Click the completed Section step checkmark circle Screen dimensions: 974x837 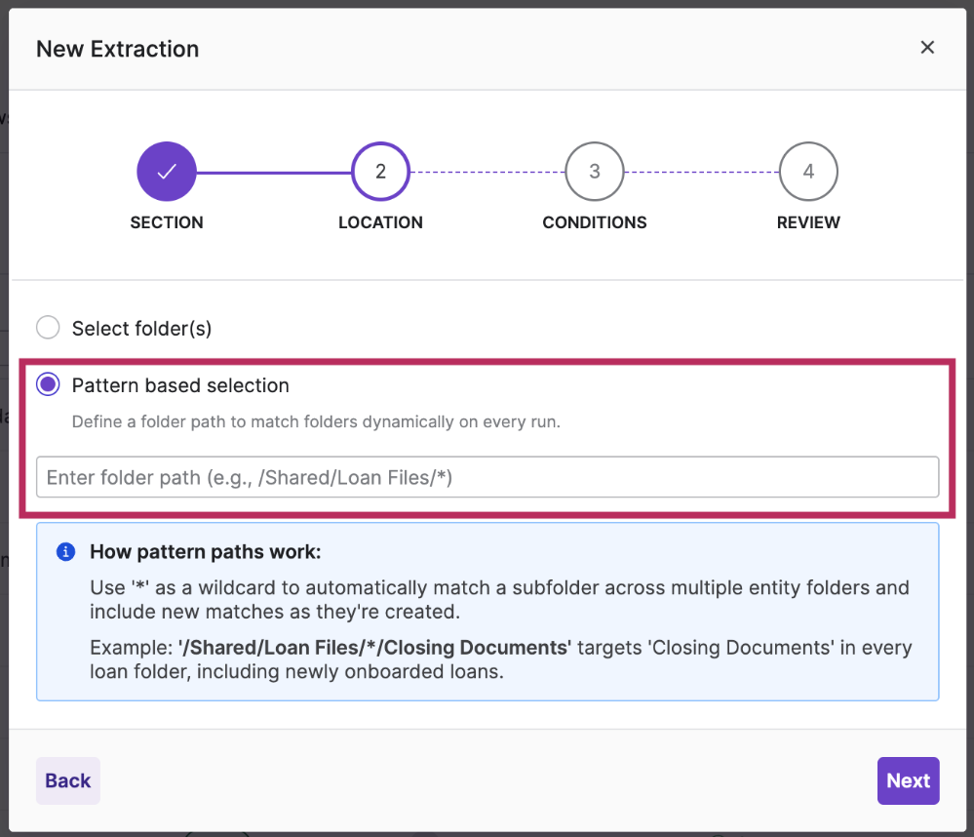167,172
